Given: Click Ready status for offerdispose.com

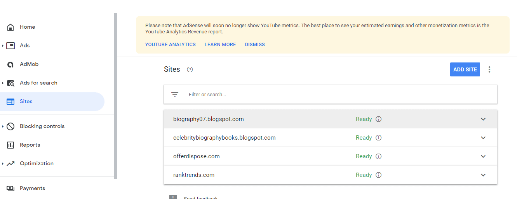Looking at the screenshot, I should pyautogui.click(x=364, y=156).
